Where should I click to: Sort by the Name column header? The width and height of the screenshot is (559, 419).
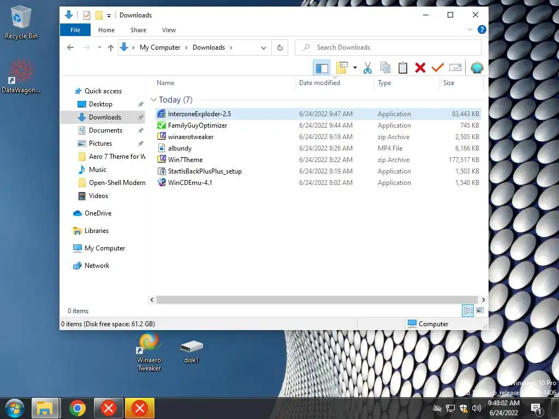click(x=165, y=83)
